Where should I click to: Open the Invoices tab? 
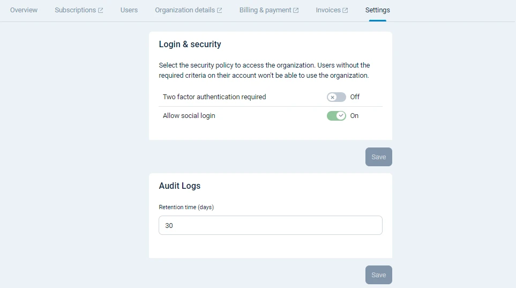[328, 10]
